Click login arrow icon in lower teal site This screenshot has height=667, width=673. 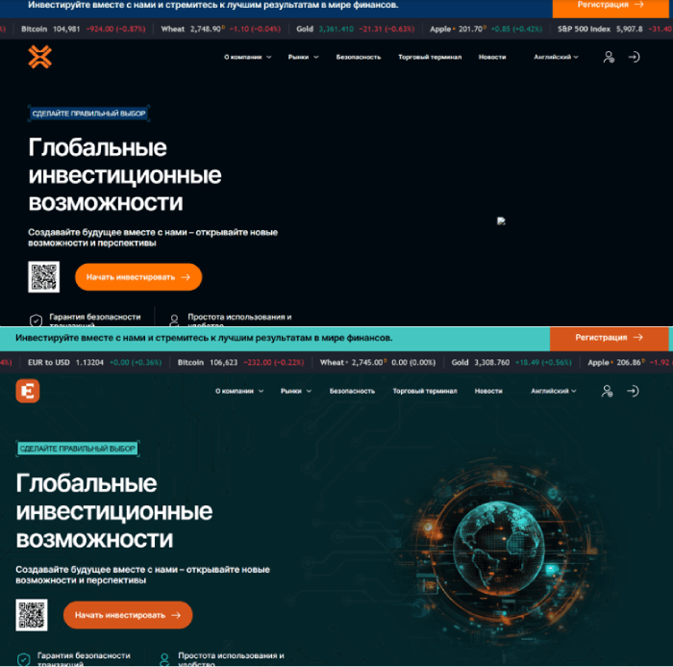point(633,391)
